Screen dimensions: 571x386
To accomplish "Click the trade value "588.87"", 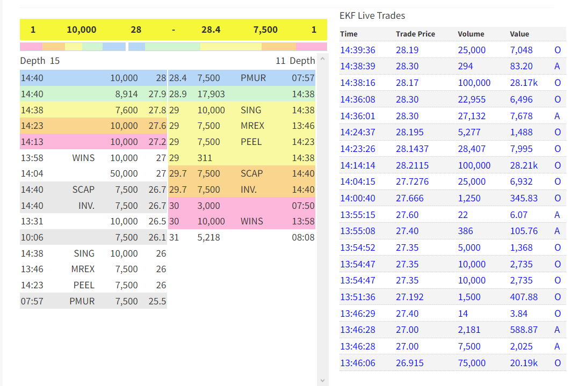I will (x=524, y=330).
